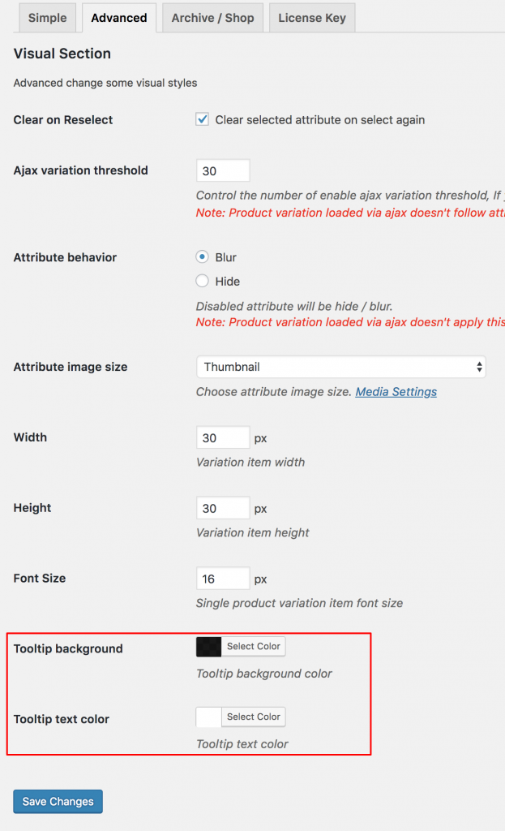505x831 pixels.
Task: Click Select Color for Tooltip background
Action: point(254,646)
